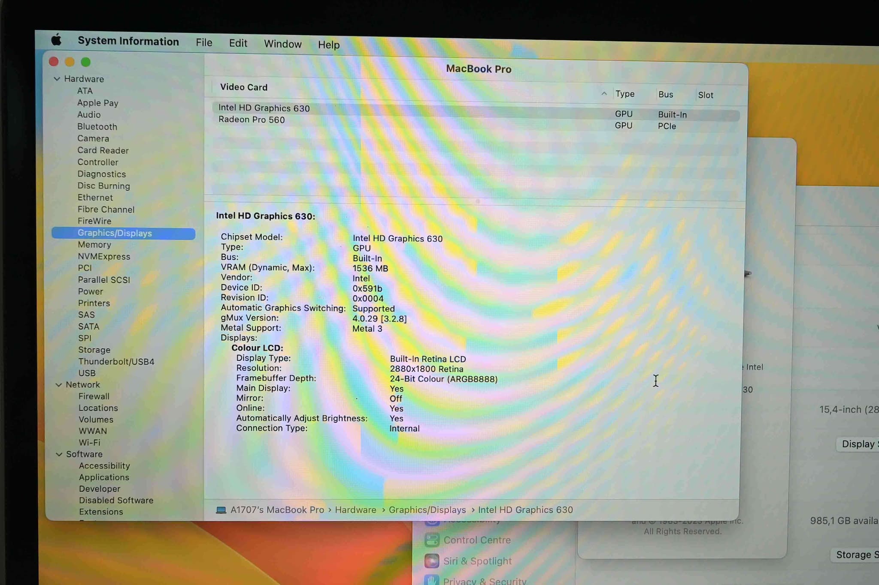Sort by the Video Card column header

click(244, 87)
